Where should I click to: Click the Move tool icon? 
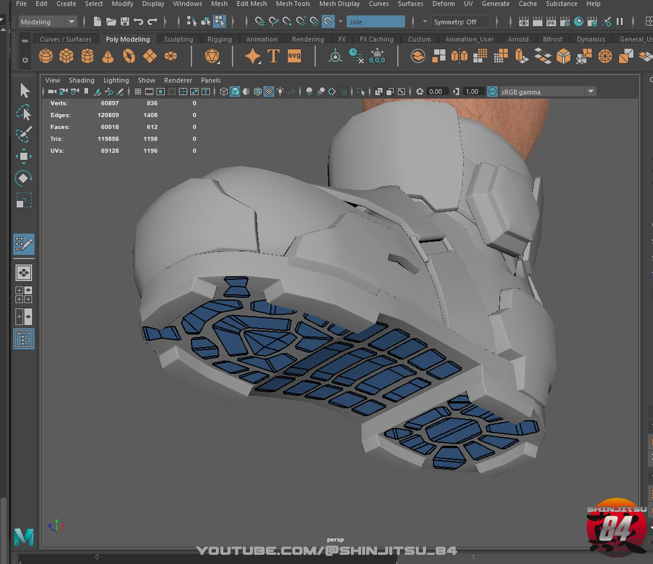[x=23, y=156]
